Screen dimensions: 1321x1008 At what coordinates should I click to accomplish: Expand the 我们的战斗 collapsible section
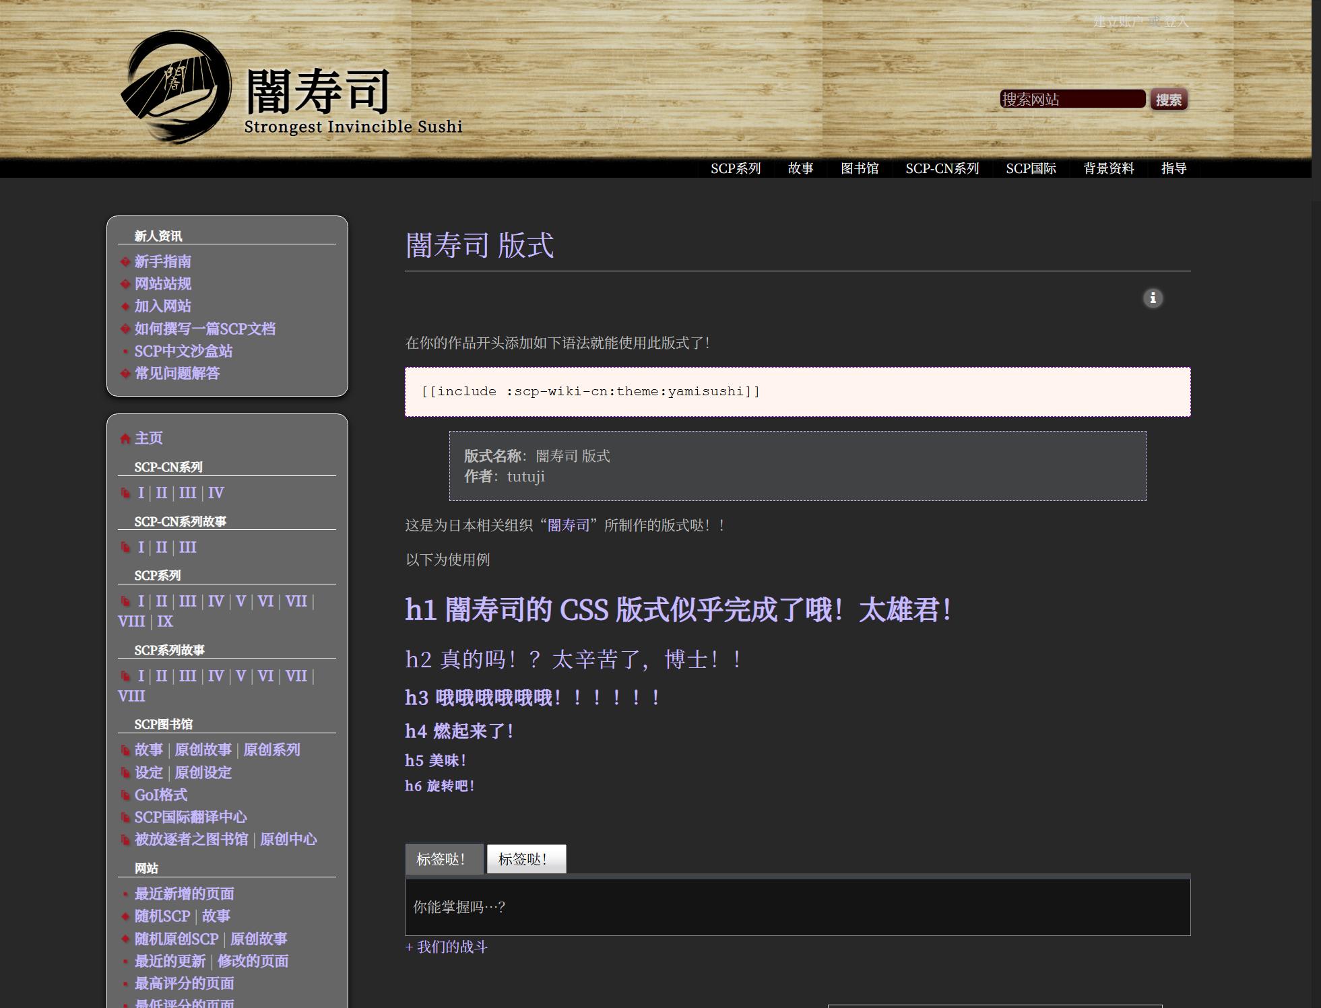pos(446,947)
